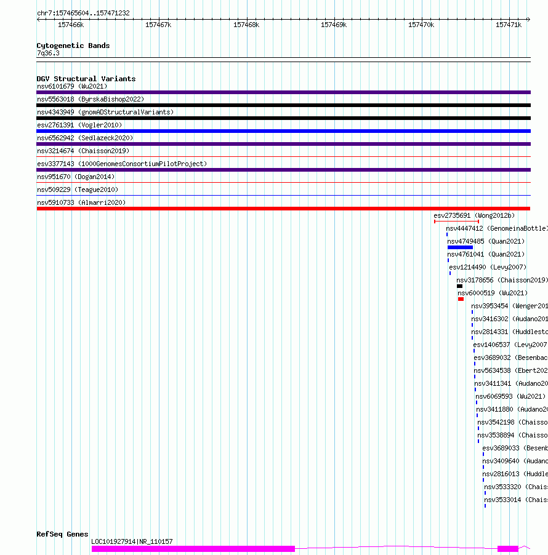This screenshot has height=555, width=548.
Task: Click the esv2735691 (Wong2012b) label
Action: coord(474,215)
